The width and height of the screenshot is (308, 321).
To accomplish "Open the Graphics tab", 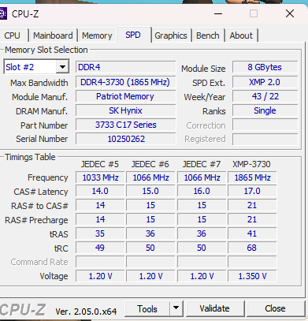I will point(171,35).
